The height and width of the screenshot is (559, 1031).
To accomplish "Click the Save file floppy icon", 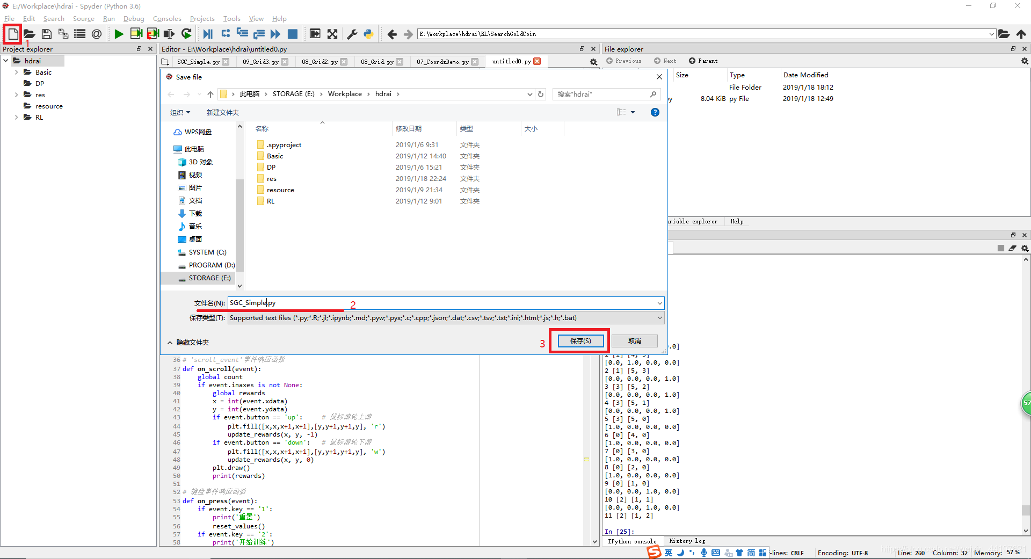I will coord(46,34).
